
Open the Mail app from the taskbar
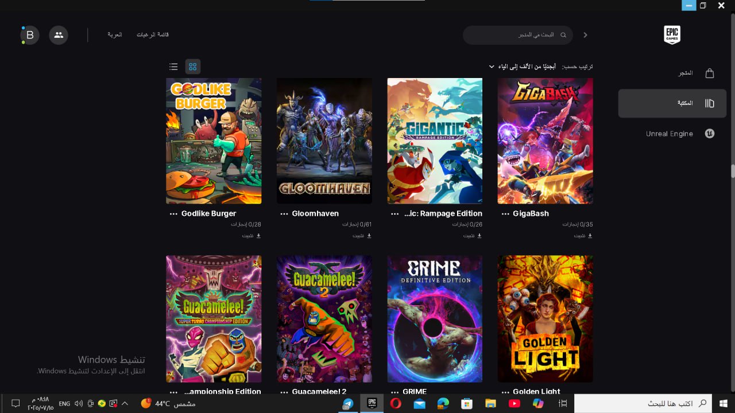[419, 403]
